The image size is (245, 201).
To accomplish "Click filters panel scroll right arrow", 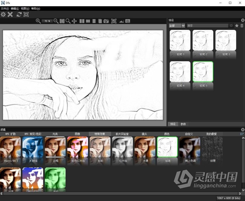I will coord(240,193).
